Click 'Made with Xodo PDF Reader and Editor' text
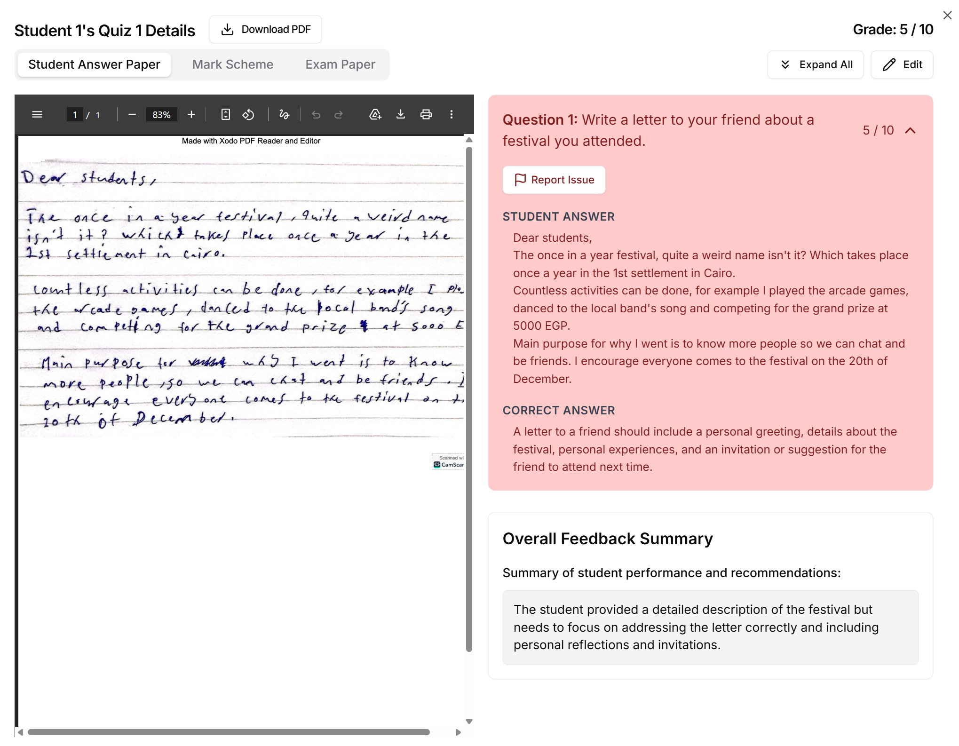Viewport: 959px width, 746px height. pos(251,141)
